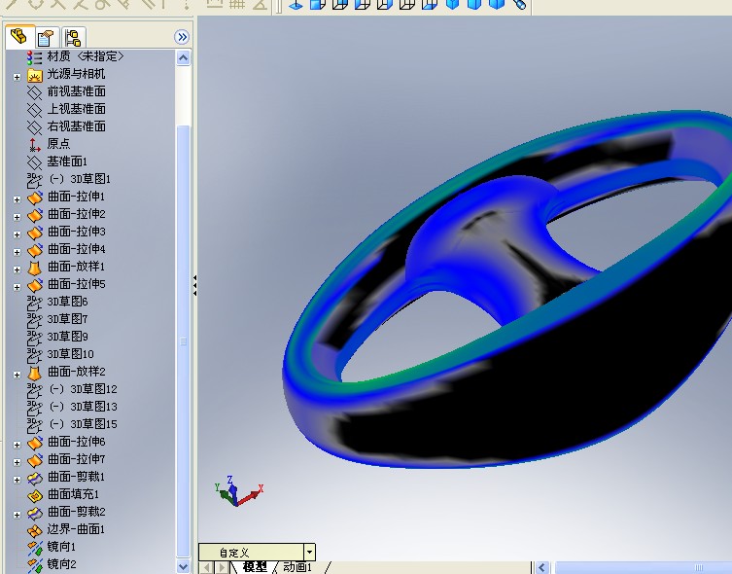The image size is (732, 574).
Task: Click the Normal To view icon in toolbar
Action: [295, 5]
